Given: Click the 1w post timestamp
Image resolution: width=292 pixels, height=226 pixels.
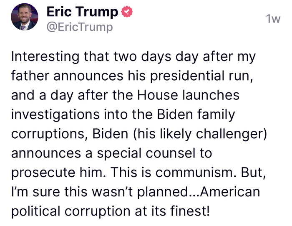Looking at the screenshot, I should 273,19.
